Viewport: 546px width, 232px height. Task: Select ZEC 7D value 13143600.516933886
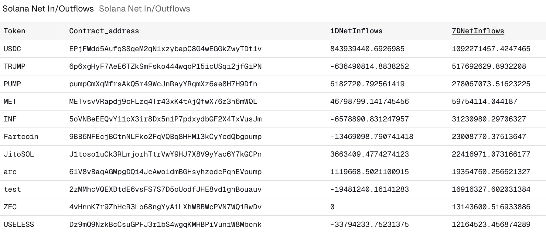(x=491, y=207)
